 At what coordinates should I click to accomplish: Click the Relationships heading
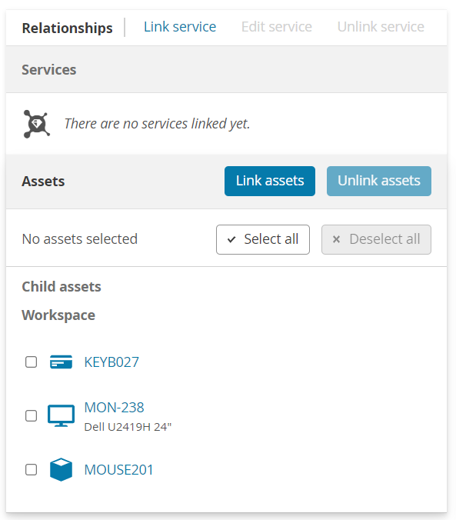pos(68,28)
